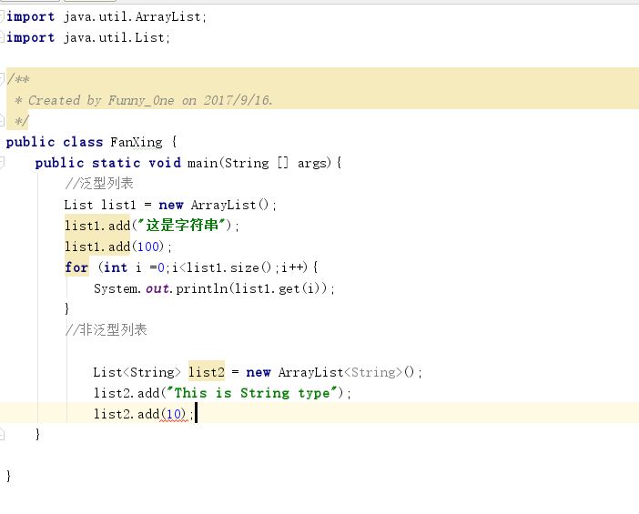Click the //泛型列表 comment line
The height and width of the screenshot is (514, 639).
click(99, 183)
